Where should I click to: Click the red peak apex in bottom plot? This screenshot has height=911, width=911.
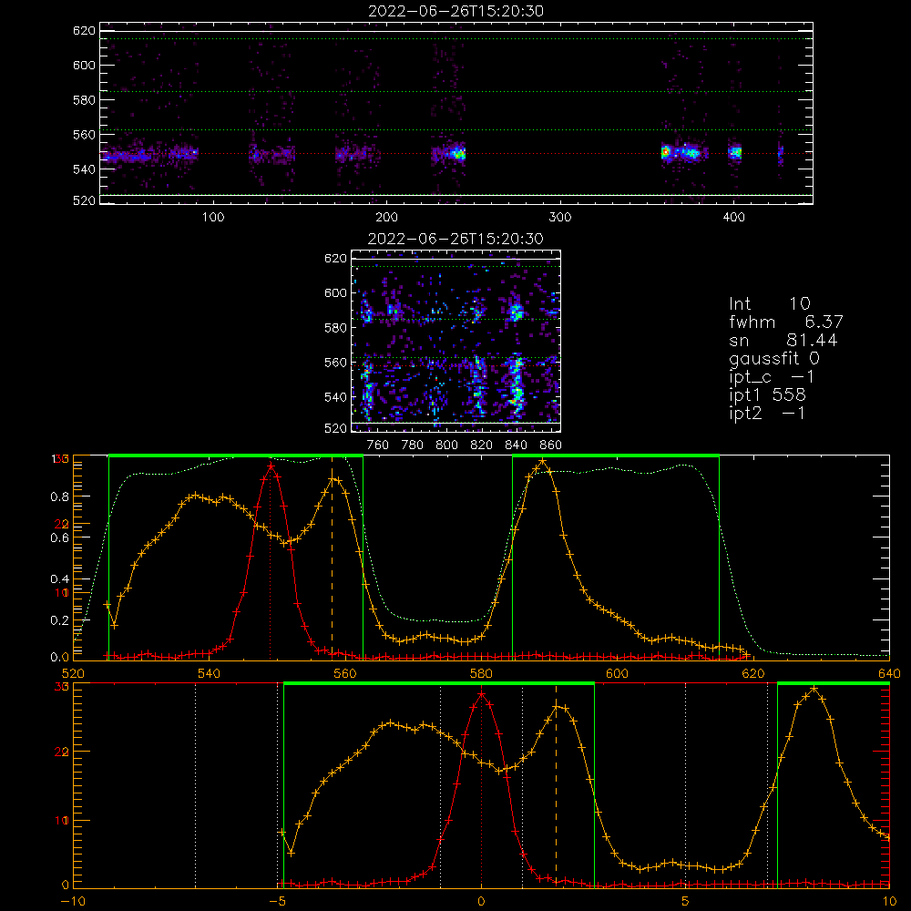coord(481,693)
